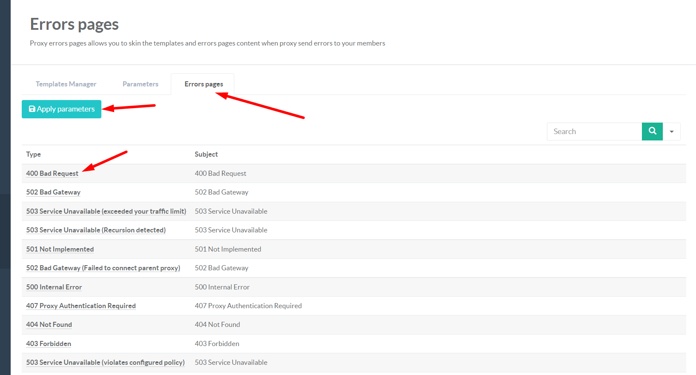Viewport: 696px width, 375px height.
Task: Expand the search options dropdown caret
Action: (672, 132)
